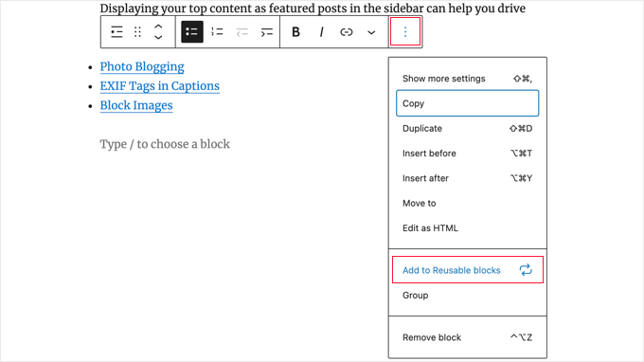Choose Duplicate in the block menu
The height and width of the screenshot is (362, 644).
click(468, 129)
